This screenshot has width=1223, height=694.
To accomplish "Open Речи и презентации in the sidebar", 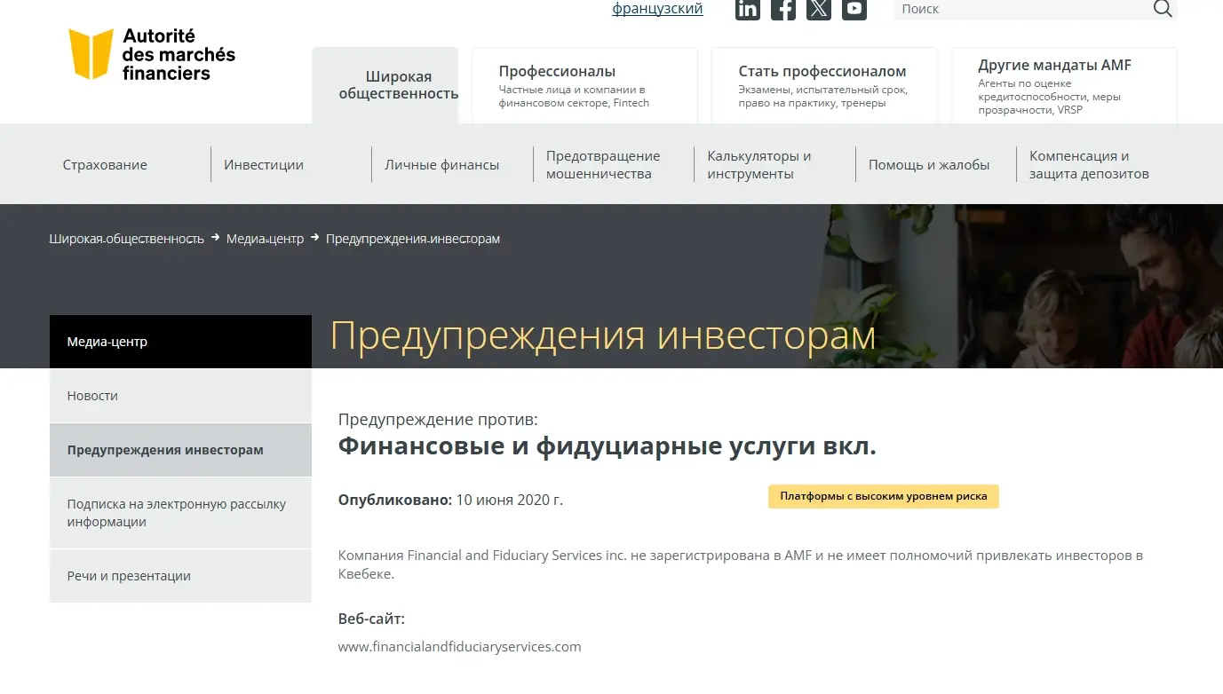I will tap(180, 576).
